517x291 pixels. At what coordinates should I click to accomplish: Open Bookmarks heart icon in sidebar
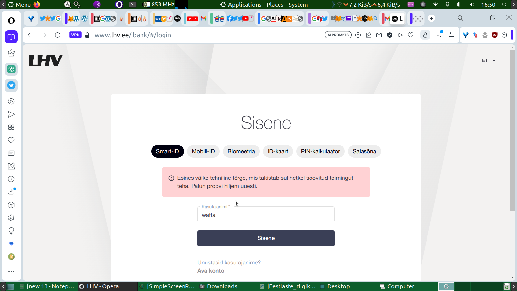point(11,140)
